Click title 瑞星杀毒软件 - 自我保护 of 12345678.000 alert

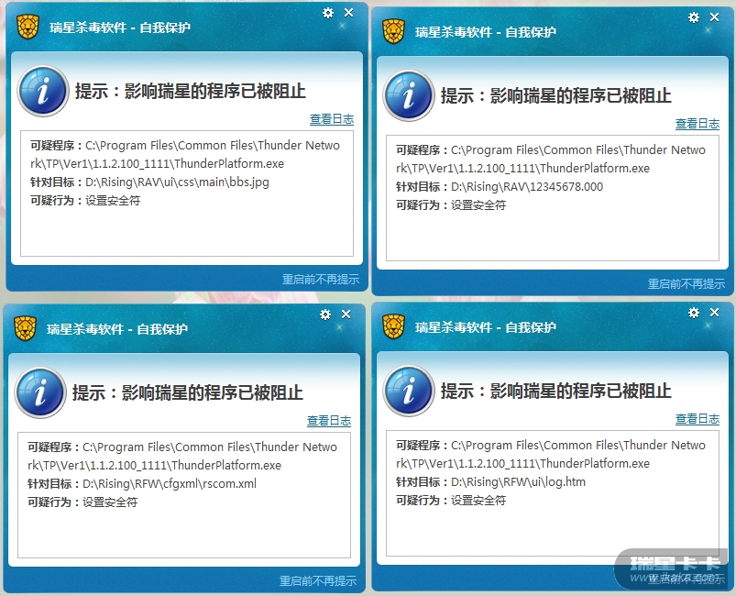(x=486, y=32)
